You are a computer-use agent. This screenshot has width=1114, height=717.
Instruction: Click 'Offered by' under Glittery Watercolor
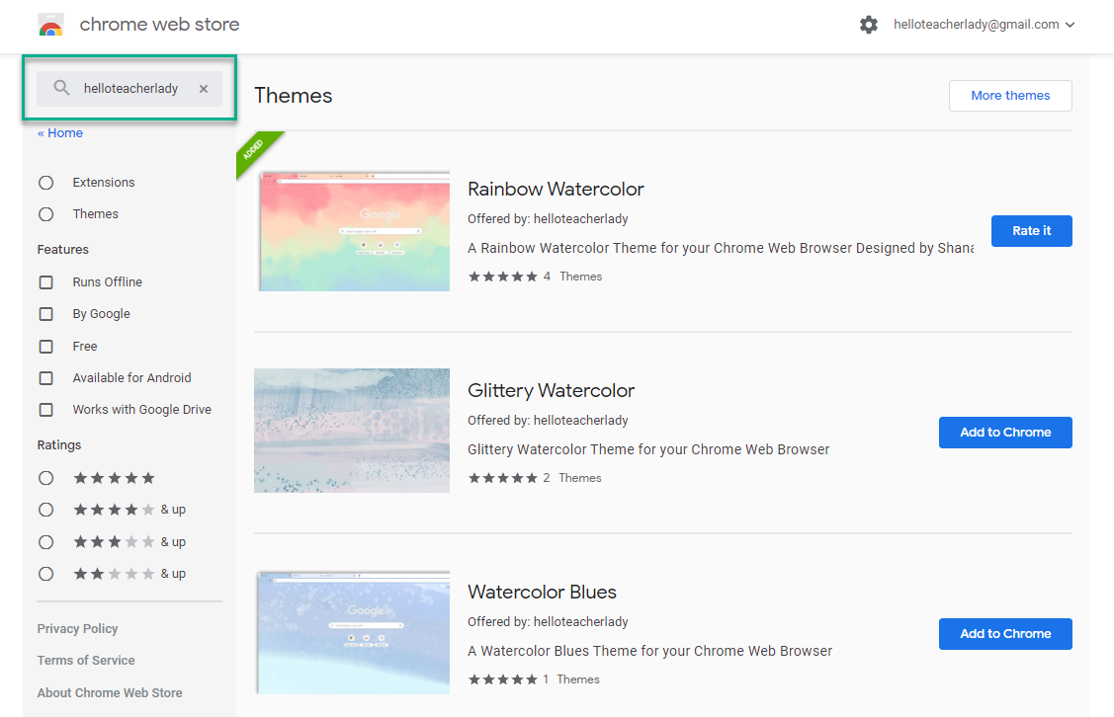pos(548,421)
